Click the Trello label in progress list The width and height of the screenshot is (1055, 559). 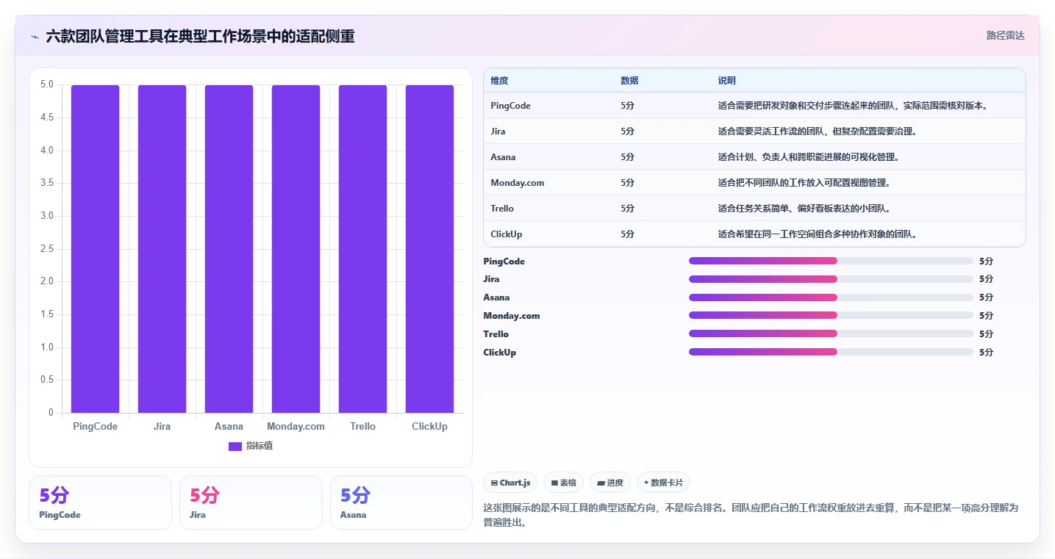496,334
